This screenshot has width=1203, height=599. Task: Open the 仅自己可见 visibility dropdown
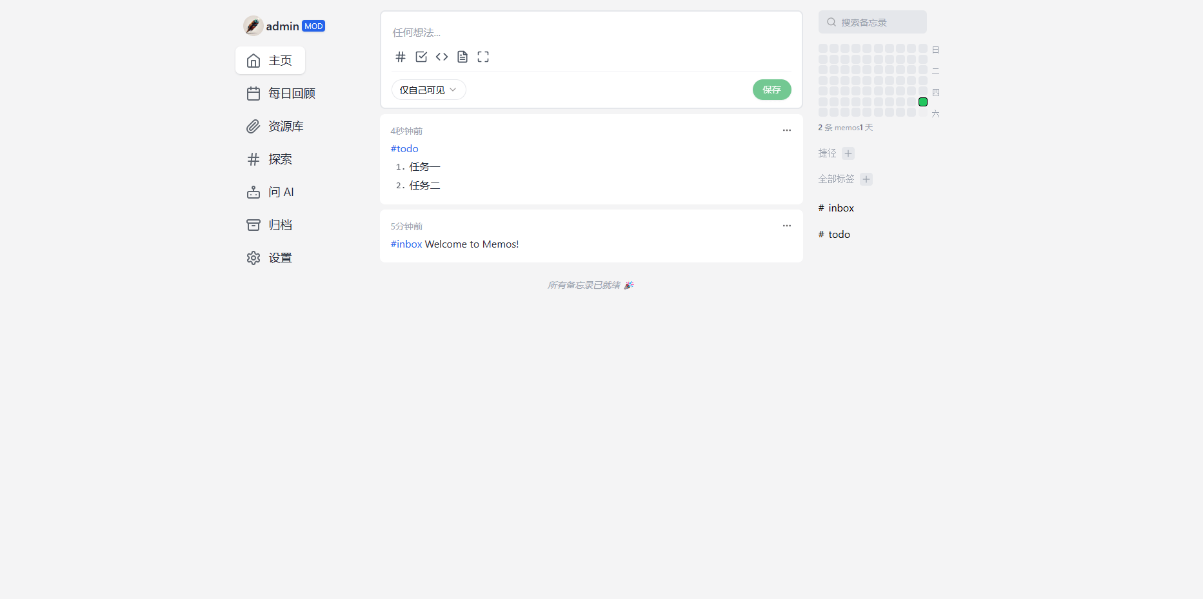(x=428, y=90)
